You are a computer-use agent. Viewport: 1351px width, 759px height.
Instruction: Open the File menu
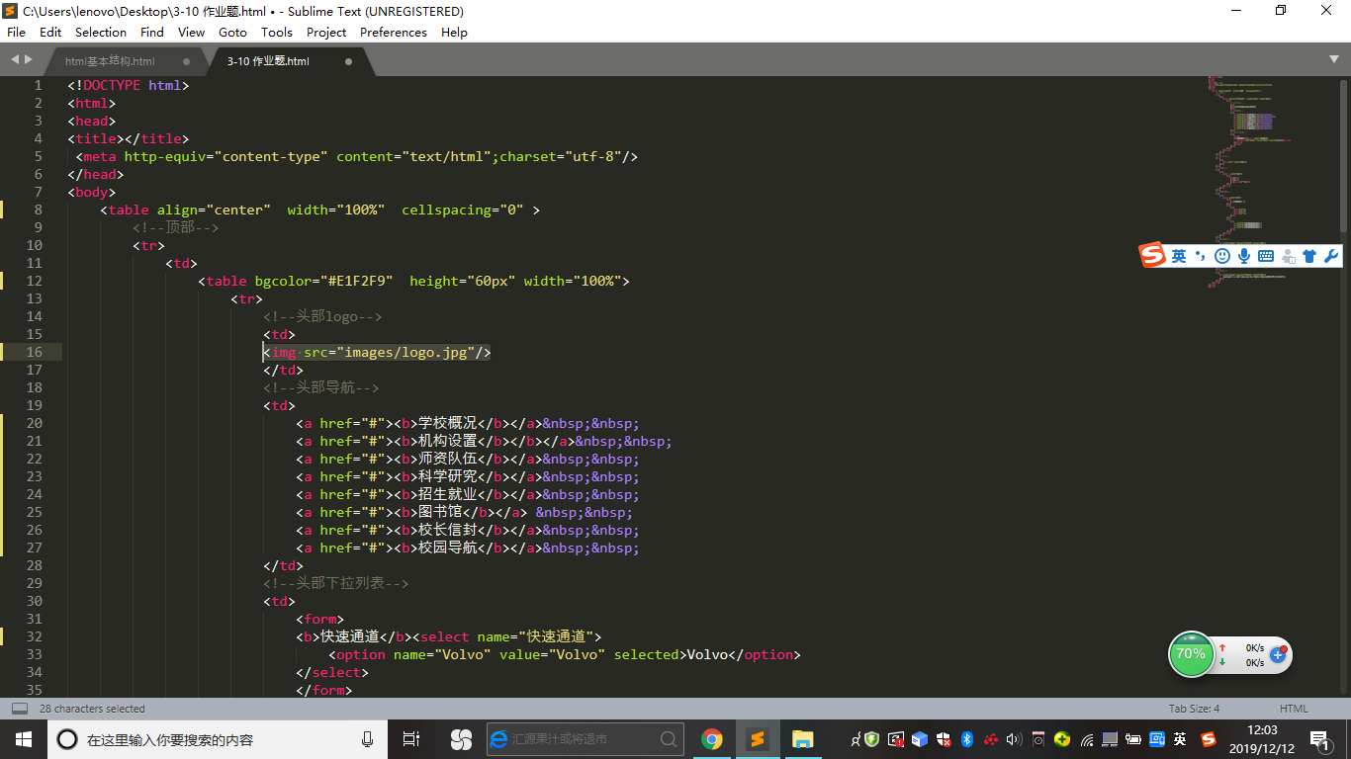(x=16, y=32)
